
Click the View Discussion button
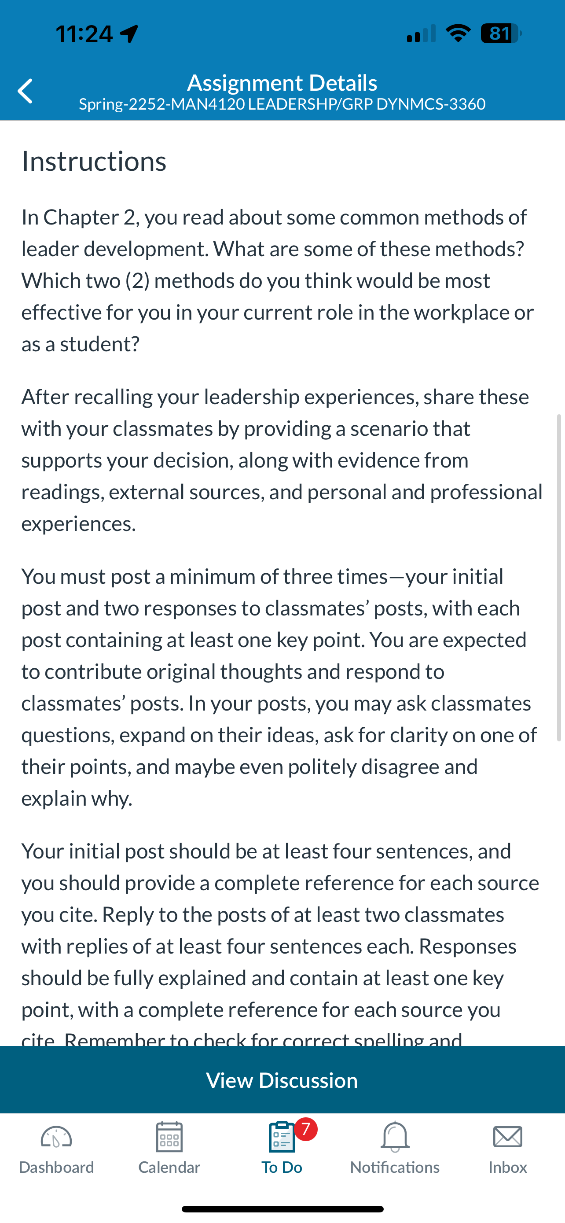282,1080
